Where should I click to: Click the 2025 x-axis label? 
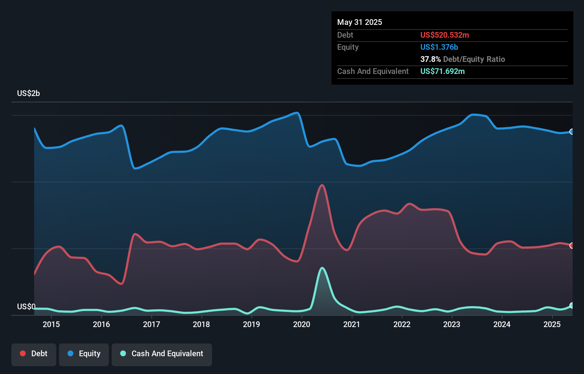click(552, 324)
